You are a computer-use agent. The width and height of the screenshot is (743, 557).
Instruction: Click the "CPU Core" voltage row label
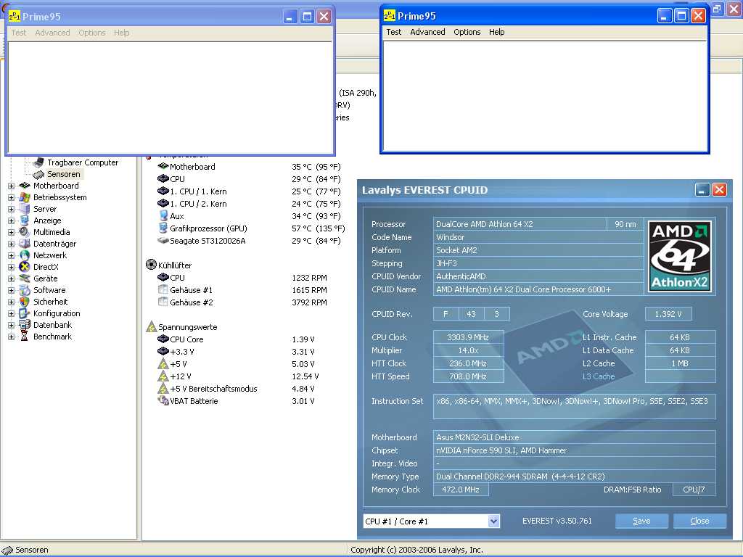[186, 339]
